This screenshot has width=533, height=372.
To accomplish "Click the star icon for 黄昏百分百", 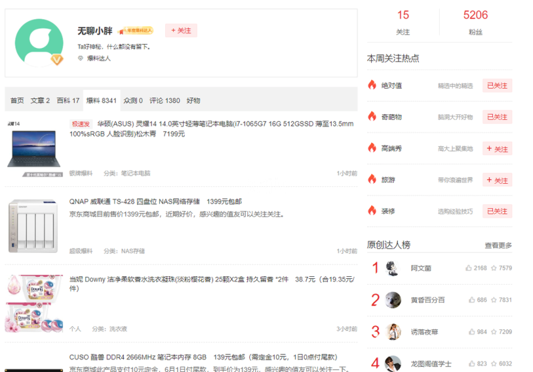I will [x=493, y=300].
